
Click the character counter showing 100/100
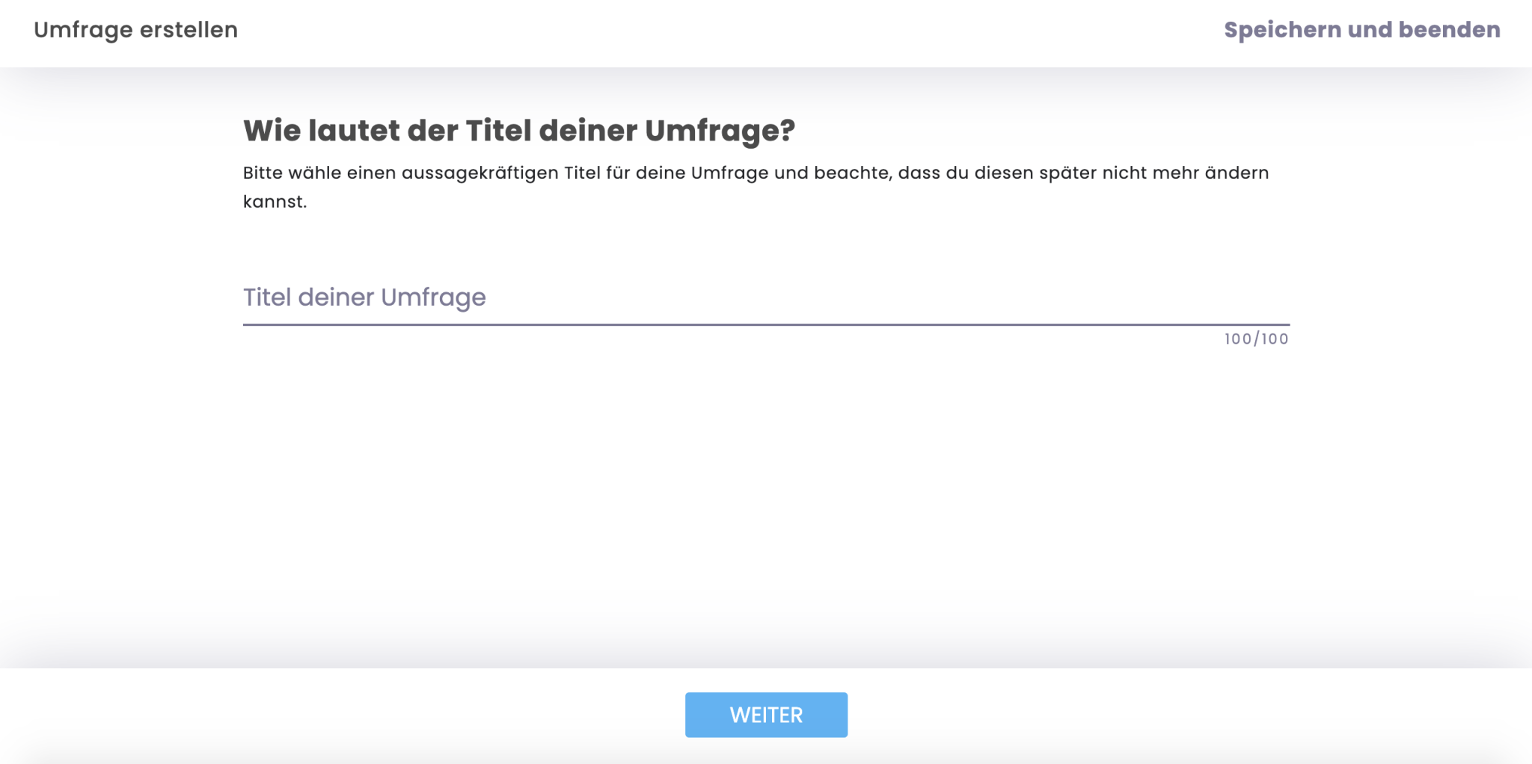pyautogui.click(x=1255, y=338)
